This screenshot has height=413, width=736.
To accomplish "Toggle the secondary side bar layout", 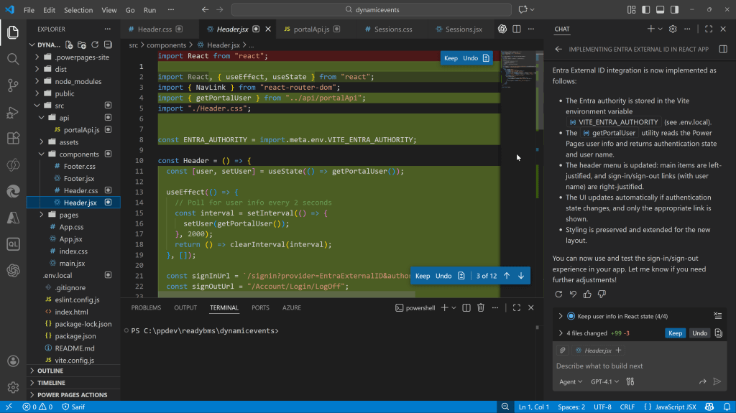I will click(x=673, y=10).
